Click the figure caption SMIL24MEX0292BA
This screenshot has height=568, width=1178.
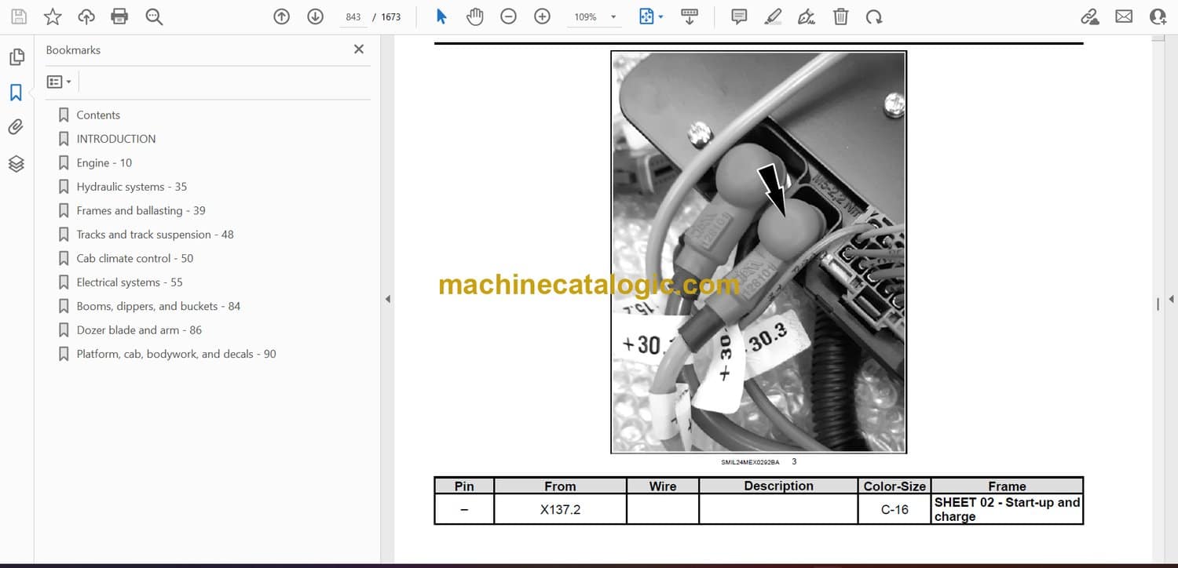[x=750, y=462]
